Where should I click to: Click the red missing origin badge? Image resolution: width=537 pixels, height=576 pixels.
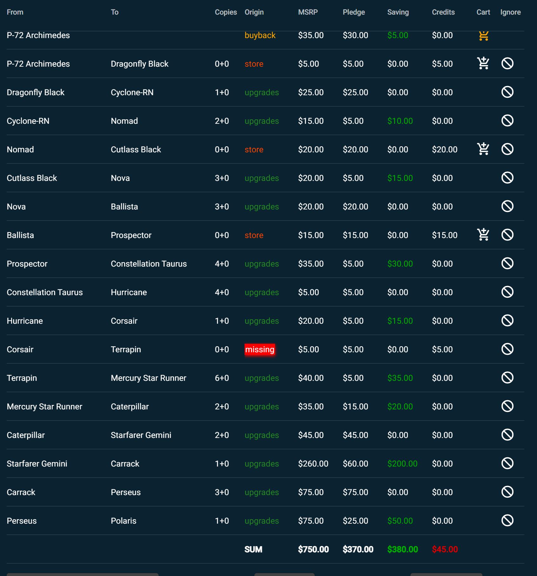259,349
